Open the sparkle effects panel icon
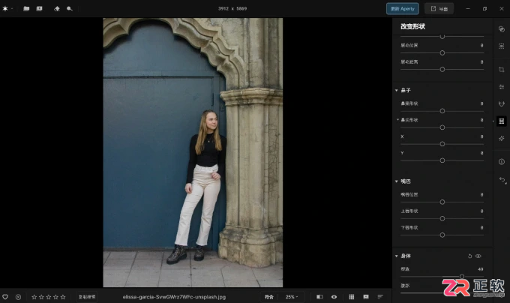 501,138
